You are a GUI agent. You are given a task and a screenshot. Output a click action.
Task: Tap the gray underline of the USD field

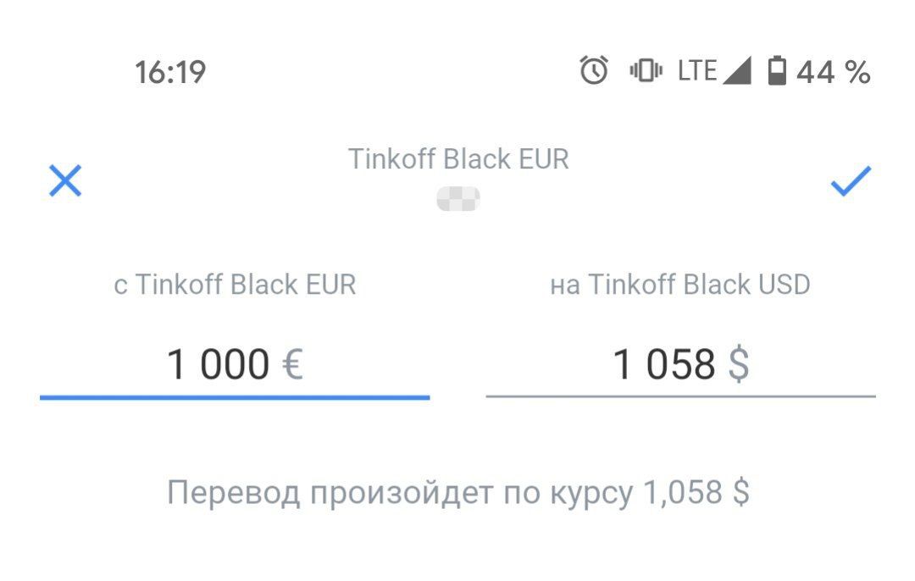680,396
